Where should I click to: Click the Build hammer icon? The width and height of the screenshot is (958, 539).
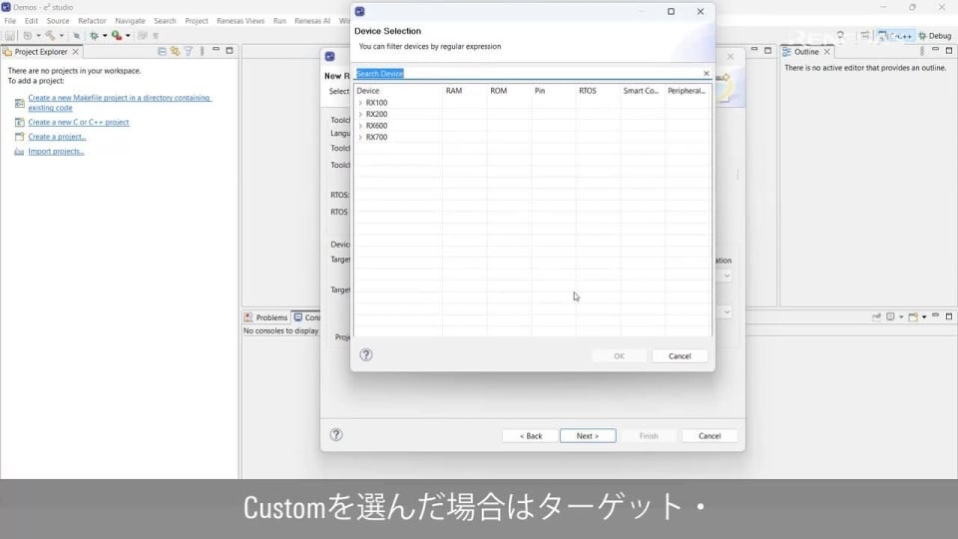coord(50,36)
